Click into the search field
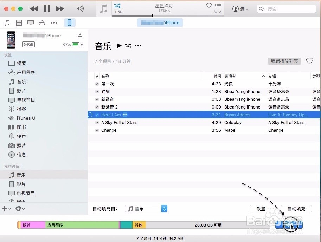 coord(286,9)
